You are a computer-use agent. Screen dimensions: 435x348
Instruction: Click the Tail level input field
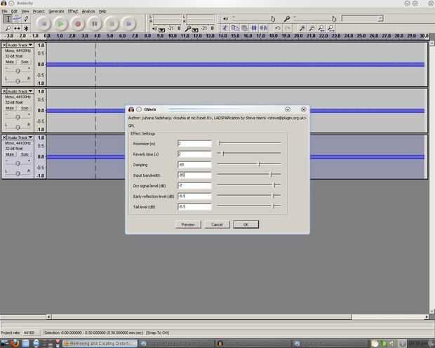point(194,207)
